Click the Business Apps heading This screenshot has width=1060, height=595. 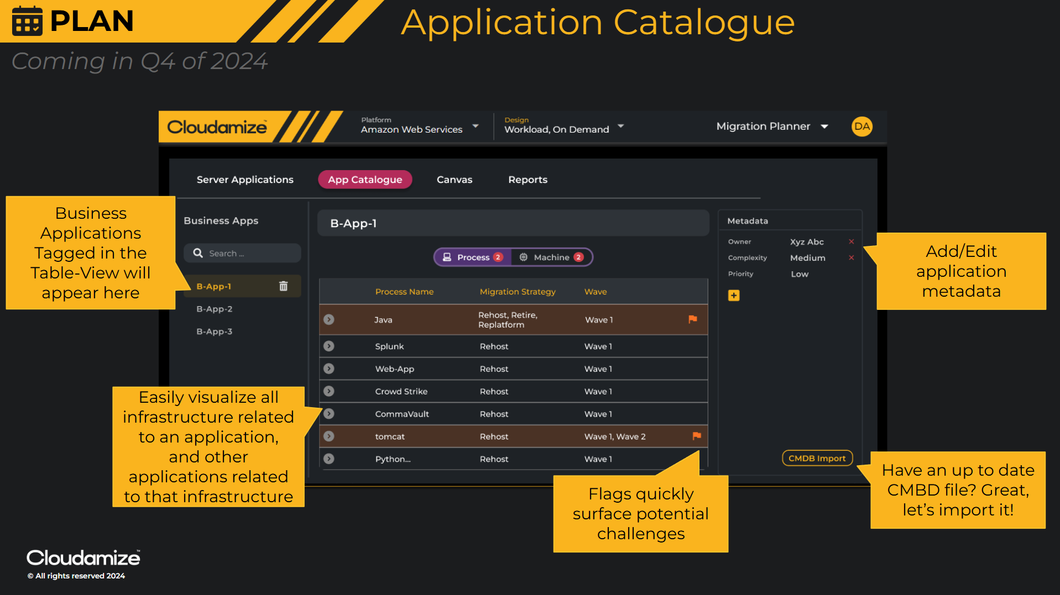221,220
